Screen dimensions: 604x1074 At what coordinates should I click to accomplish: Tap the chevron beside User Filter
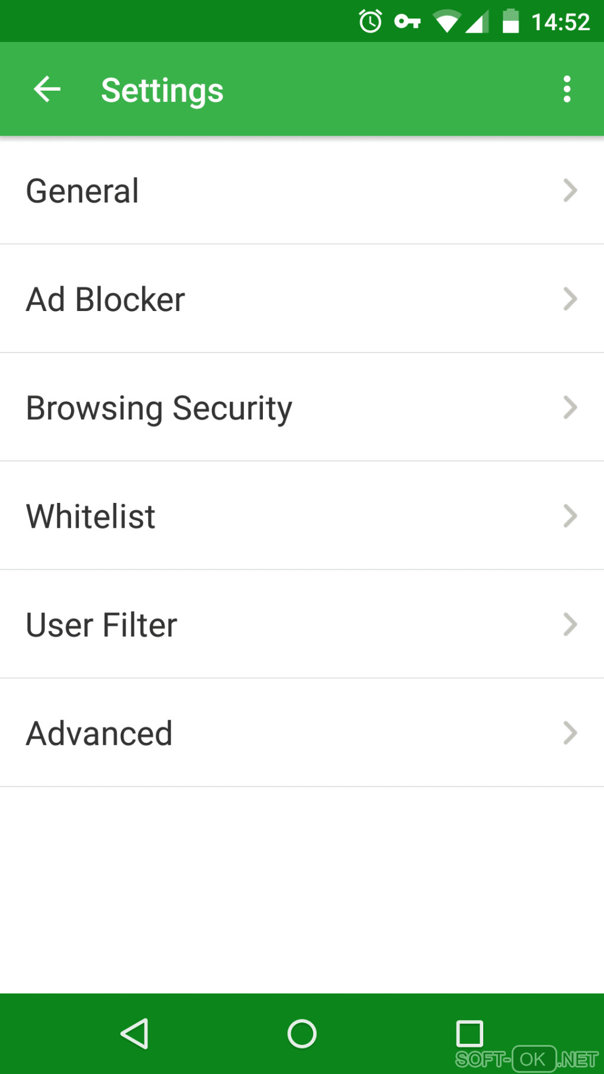[570, 624]
